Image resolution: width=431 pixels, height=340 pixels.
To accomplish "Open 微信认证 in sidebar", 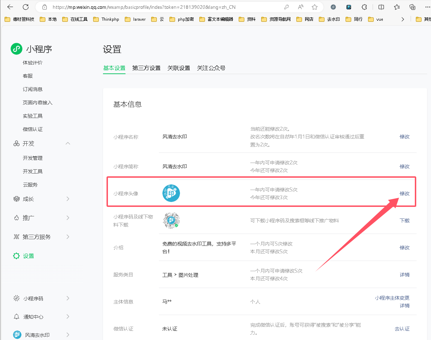I will point(33,129).
